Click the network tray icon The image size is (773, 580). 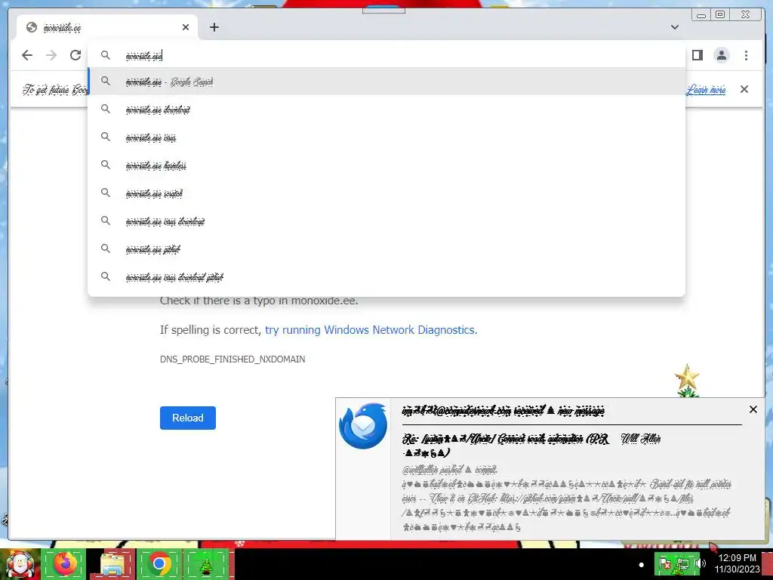(682, 563)
